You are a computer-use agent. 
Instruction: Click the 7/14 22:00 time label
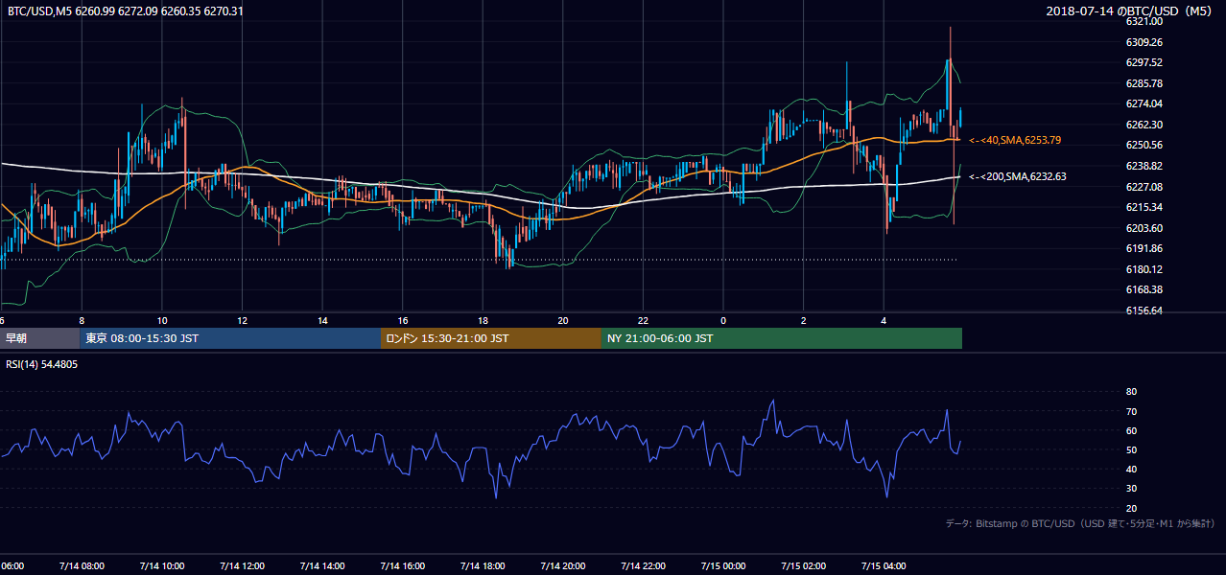(643, 565)
